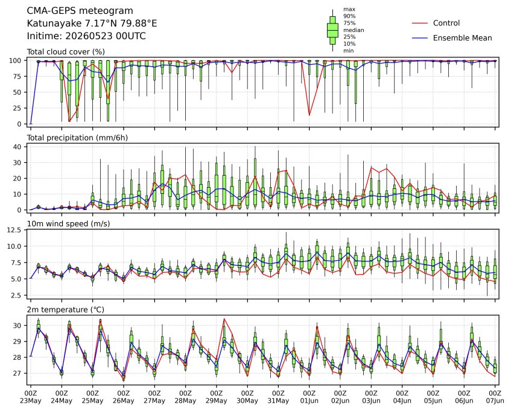Click the 00Z 23May axis tick label
The height and width of the screenshot is (411, 511).
click(31, 397)
